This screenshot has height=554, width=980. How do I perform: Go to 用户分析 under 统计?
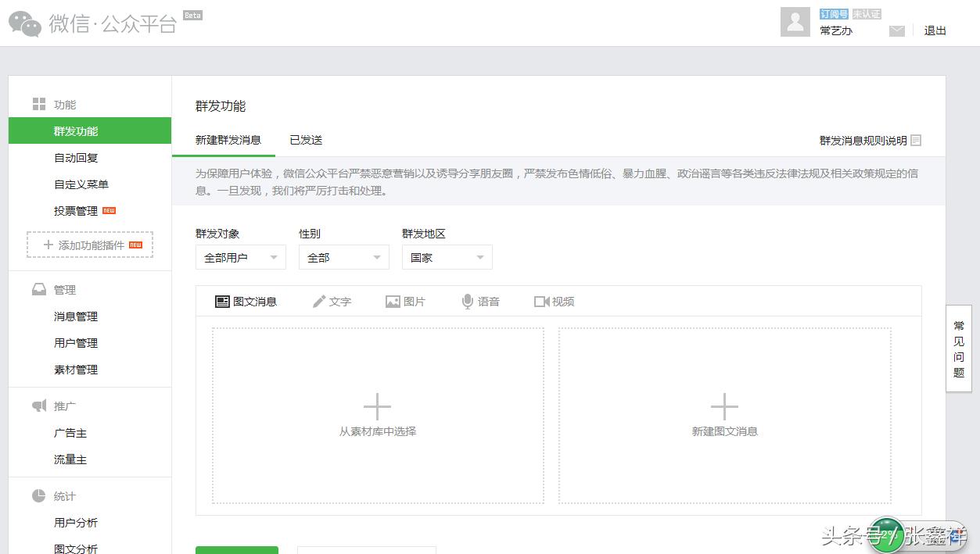[76, 522]
